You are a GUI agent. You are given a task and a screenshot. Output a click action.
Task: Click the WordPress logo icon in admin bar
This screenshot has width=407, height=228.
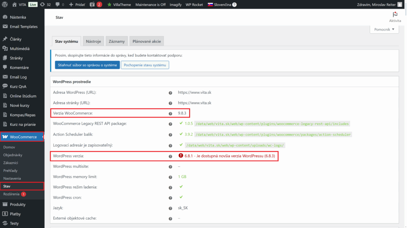pyautogui.click(x=4, y=4)
